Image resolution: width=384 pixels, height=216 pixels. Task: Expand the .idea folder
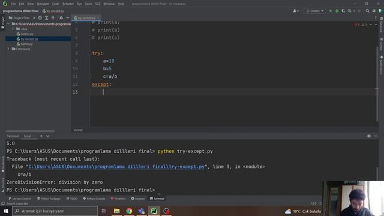(x=13, y=29)
